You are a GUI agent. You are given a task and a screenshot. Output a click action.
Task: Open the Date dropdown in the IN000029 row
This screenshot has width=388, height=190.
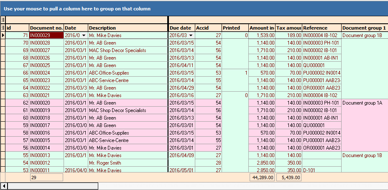tap(84, 35)
